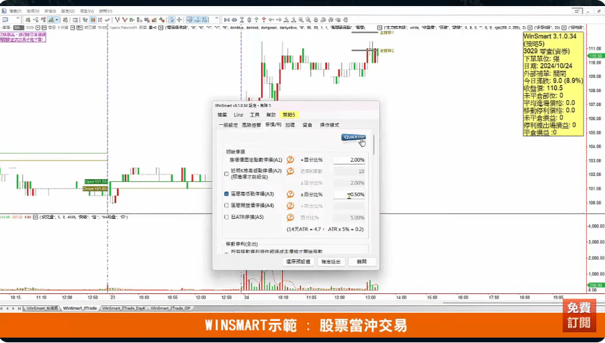The image size is (605, 343).
Task: Go to last sheet with tab navigation arrow
Action: pyautogui.click(x=19, y=308)
